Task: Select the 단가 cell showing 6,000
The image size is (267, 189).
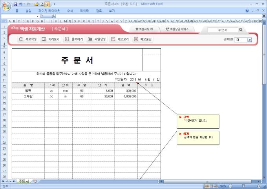Action: 102,91
